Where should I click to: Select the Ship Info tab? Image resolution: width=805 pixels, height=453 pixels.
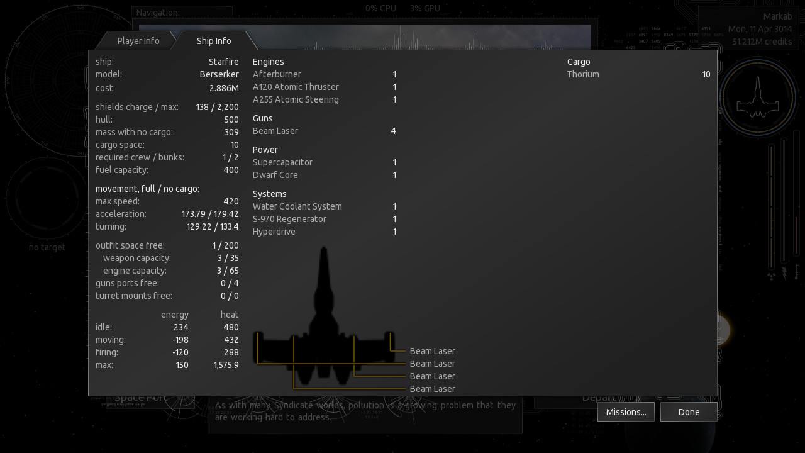[214, 41]
